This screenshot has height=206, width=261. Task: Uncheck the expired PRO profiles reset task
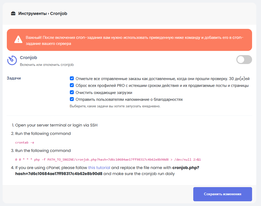[72, 85]
